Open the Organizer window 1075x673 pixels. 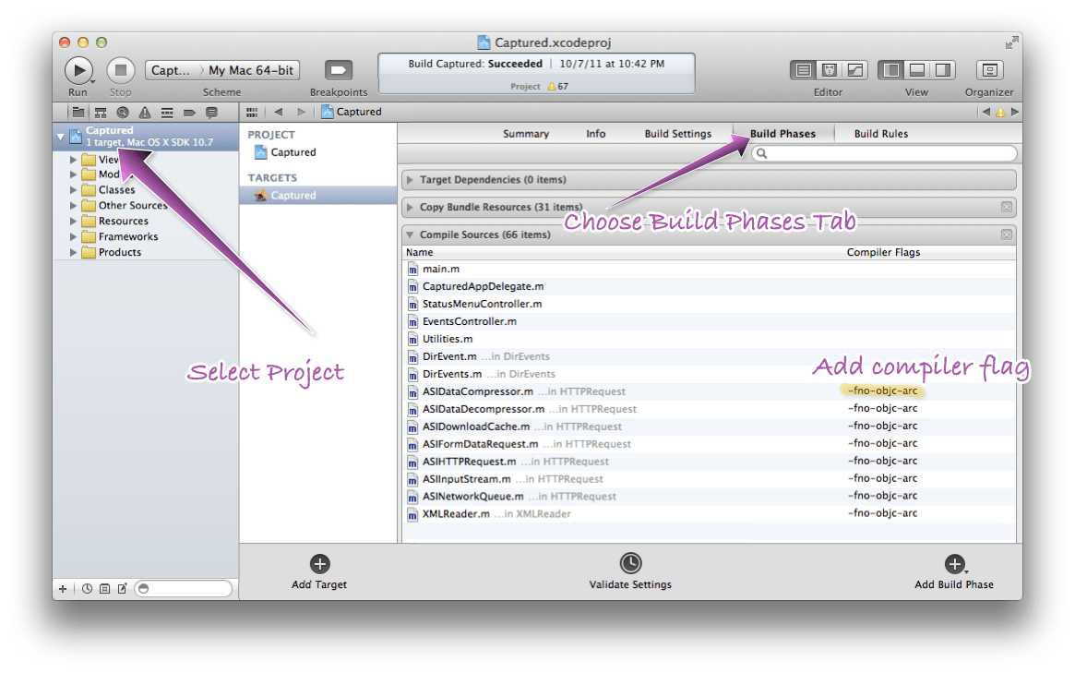pos(989,70)
